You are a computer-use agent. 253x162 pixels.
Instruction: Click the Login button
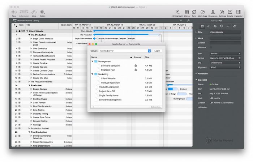(157, 51)
